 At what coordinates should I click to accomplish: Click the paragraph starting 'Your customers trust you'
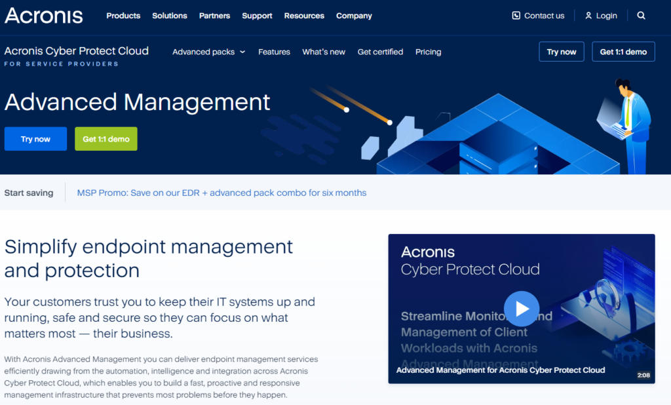(160, 318)
